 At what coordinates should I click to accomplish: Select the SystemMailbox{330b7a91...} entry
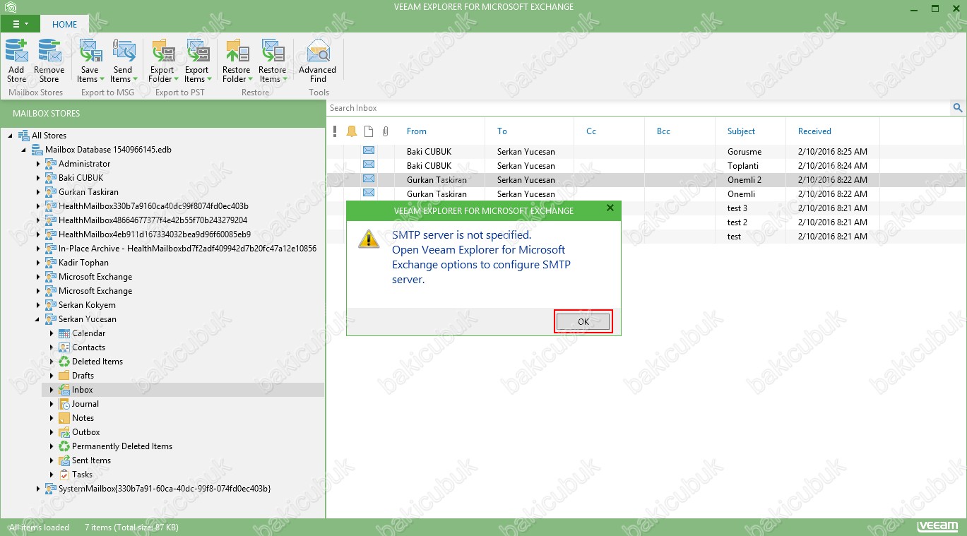point(165,489)
